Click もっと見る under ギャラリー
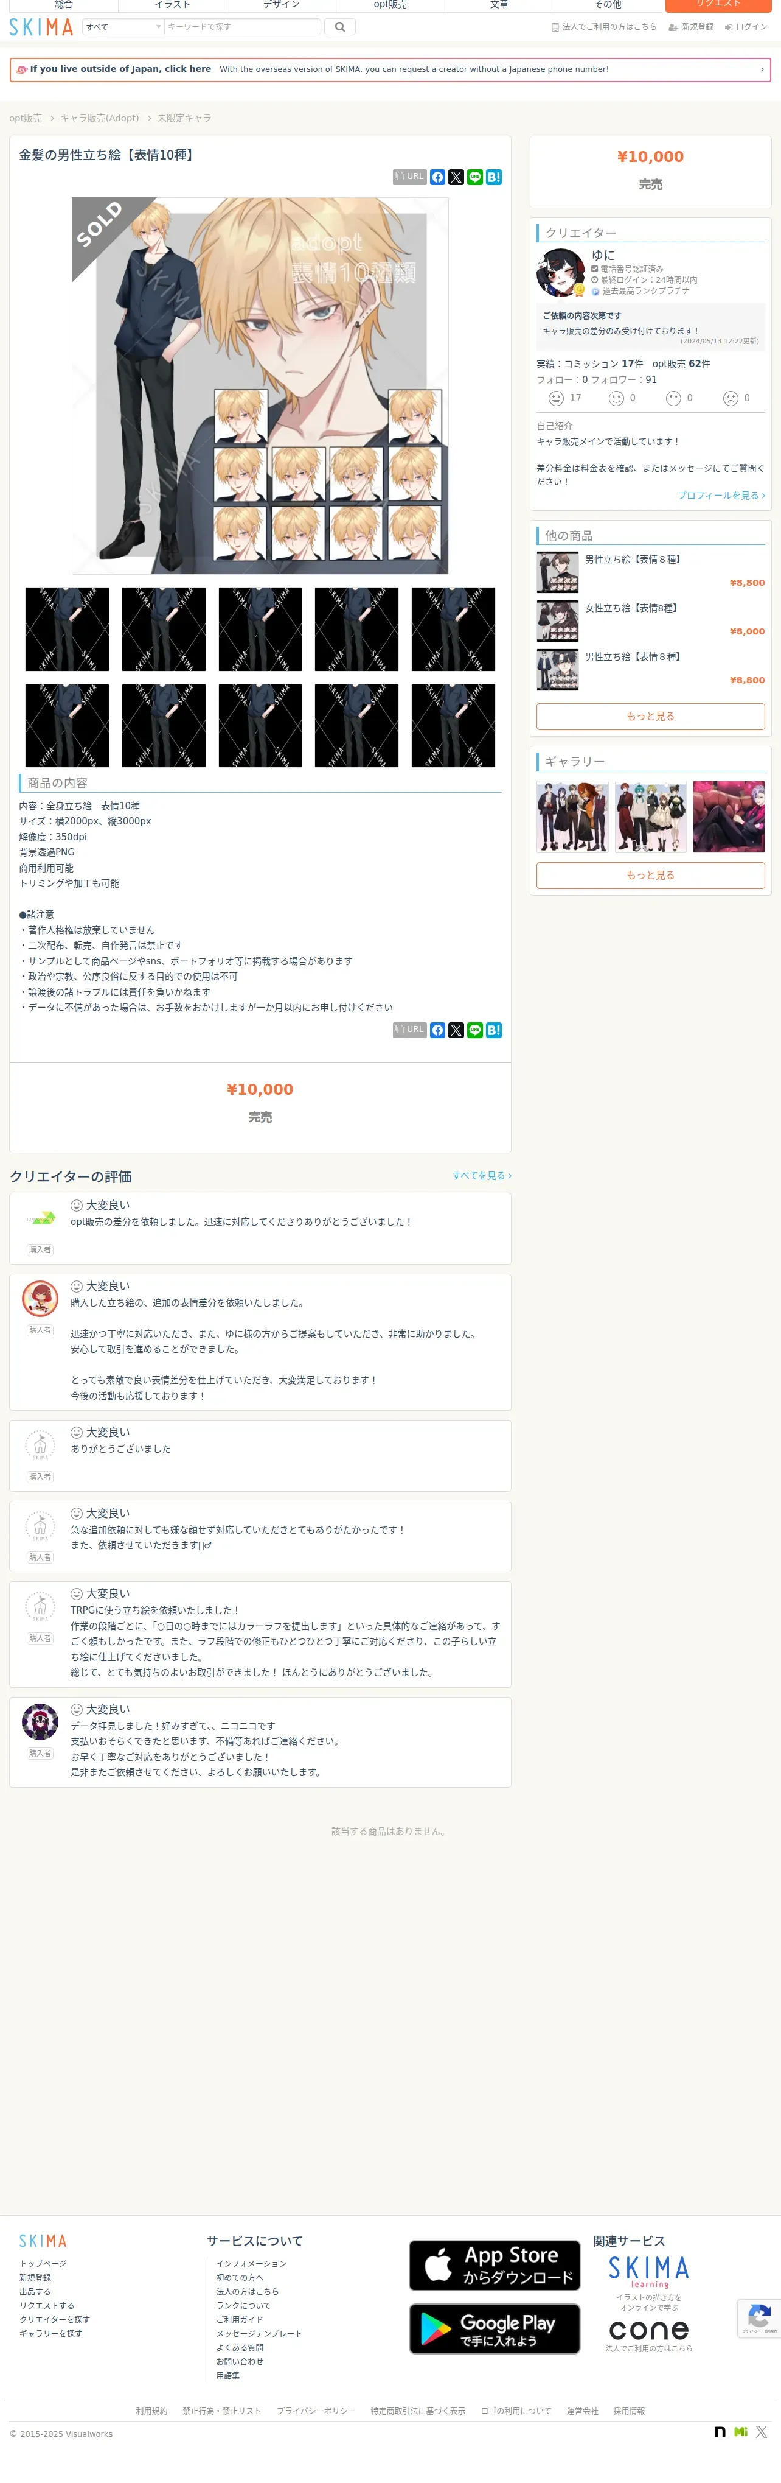Viewport: 781px width, 2483px height. tap(650, 875)
